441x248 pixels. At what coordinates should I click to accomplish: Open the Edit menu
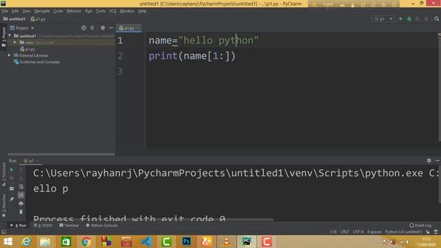pos(15,11)
